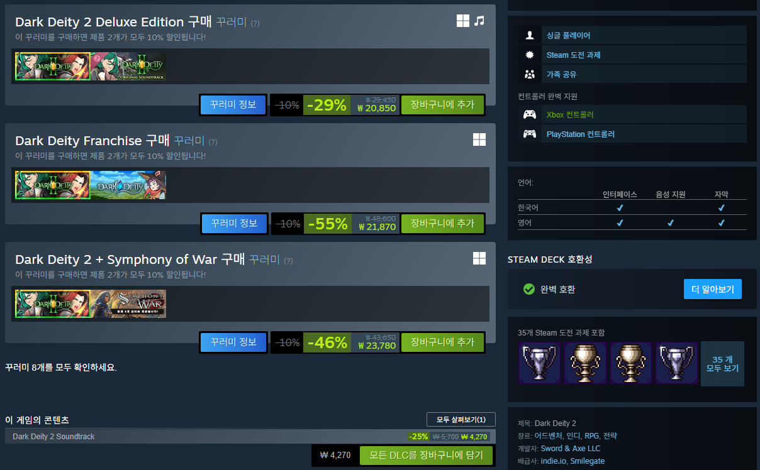Open the Symphony of War game thumbnail
Screen dimensions: 760x470
click(128, 303)
